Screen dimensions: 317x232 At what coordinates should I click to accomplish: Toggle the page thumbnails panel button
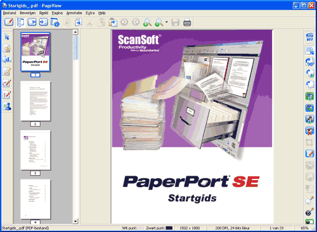(x=20, y=22)
